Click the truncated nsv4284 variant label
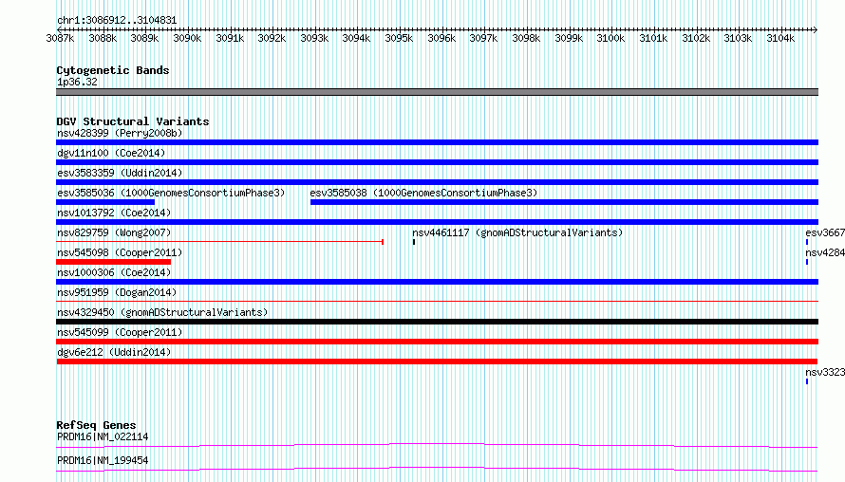The image size is (845, 482). (x=825, y=252)
